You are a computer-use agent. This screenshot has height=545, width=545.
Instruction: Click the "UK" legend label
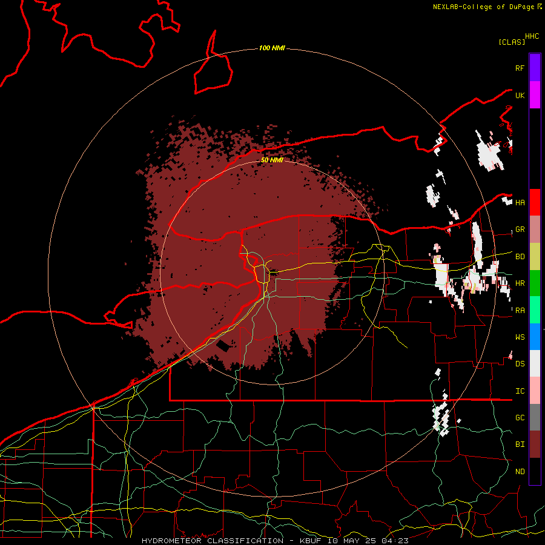tap(520, 95)
